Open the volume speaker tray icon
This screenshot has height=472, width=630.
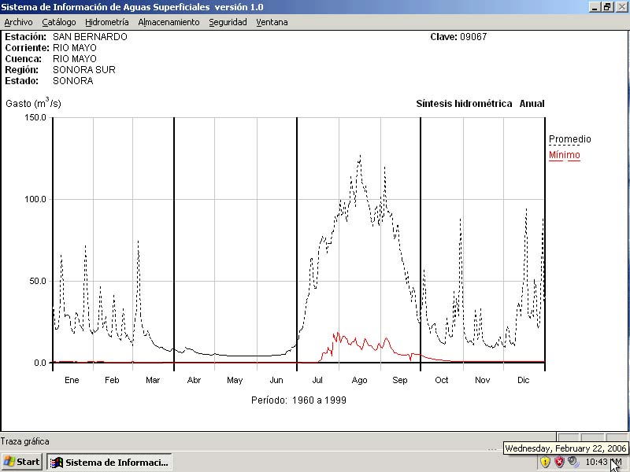click(x=573, y=462)
